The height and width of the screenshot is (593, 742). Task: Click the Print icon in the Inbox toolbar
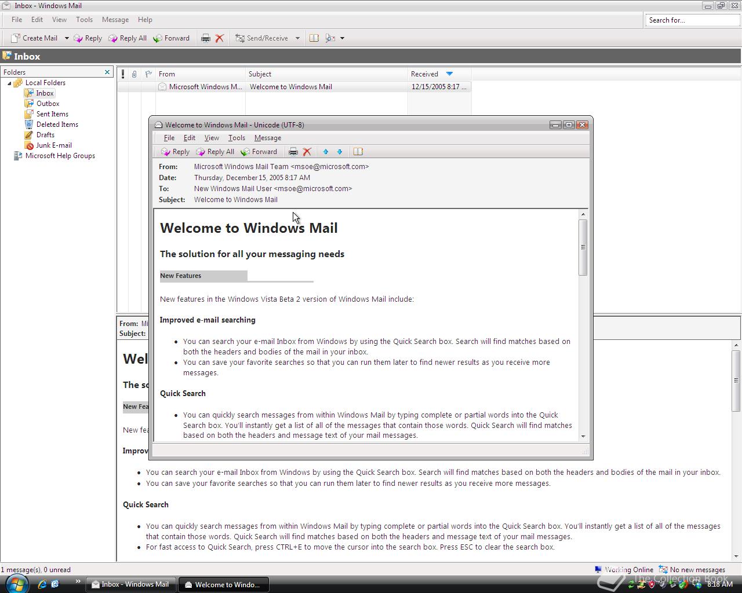click(205, 38)
